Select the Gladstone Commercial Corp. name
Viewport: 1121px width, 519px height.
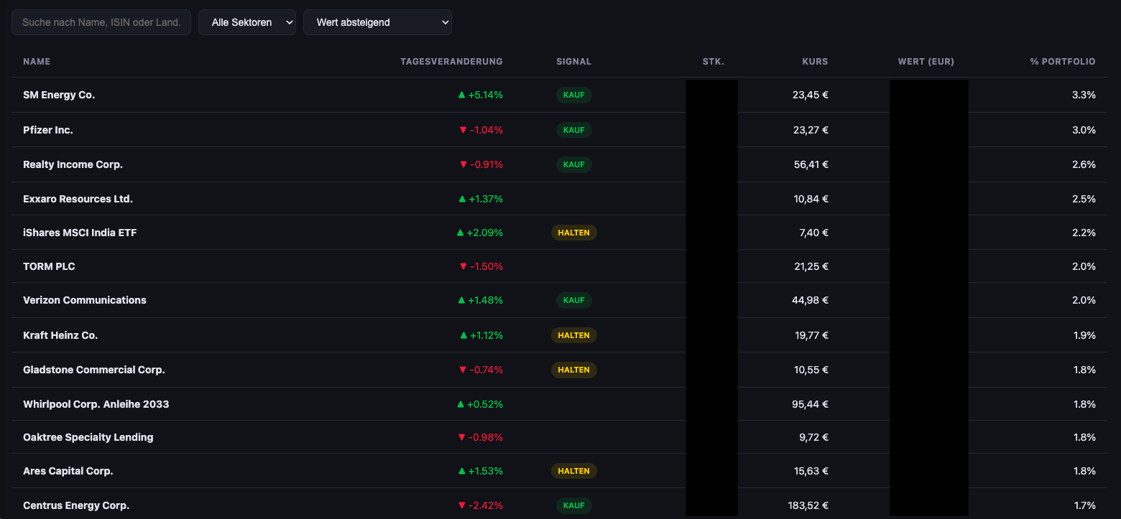94,370
